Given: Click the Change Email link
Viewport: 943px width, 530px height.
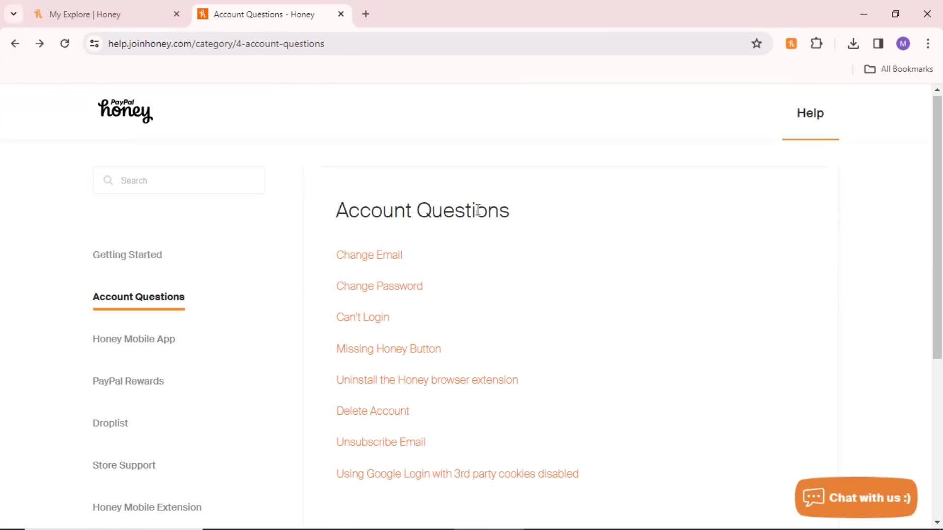Looking at the screenshot, I should (369, 255).
